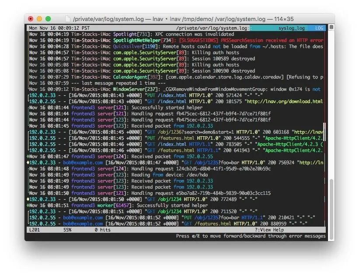Viewport: 359px width, 276px height.
Task: Click the 'GET /features.html HTTP/1.0' 200 880959 line
Action: [168, 224]
